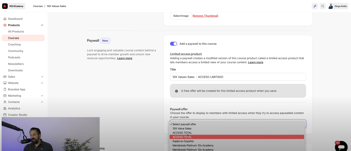Select first Membresía Platinum 10x Academy option
The height and width of the screenshot is (151, 351).
(x=237, y=146)
